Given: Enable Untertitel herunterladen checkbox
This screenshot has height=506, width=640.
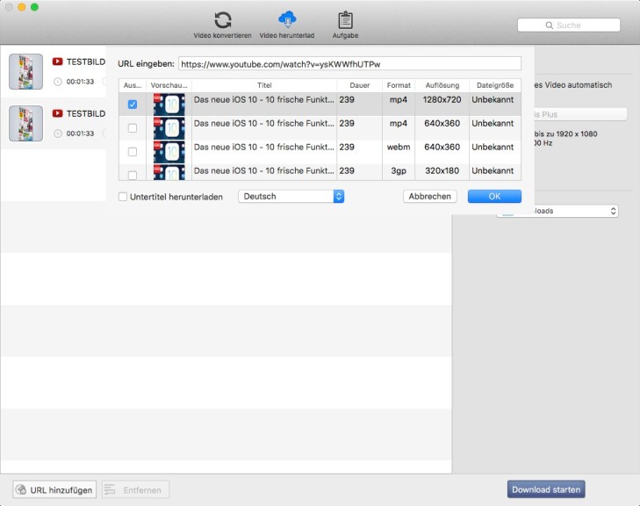Looking at the screenshot, I should click(123, 197).
